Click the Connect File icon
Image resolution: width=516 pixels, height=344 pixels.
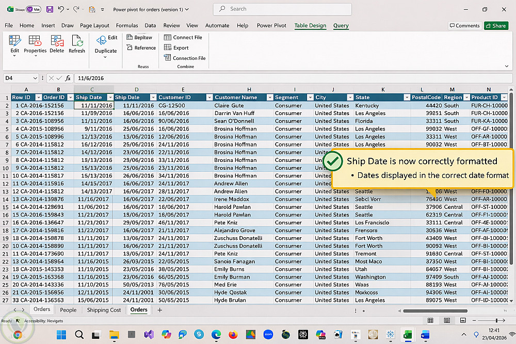click(168, 38)
